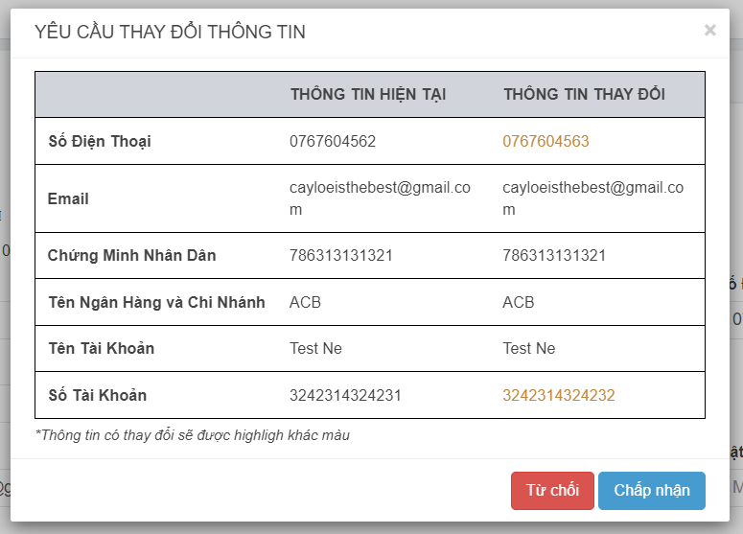Click the THÔNG TIN HIỆN TẠI column header
The image size is (743, 534).
(x=367, y=94)
